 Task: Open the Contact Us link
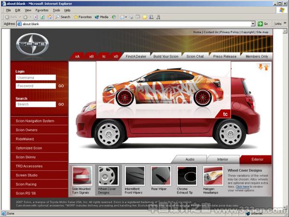click(x=210, y=32)
